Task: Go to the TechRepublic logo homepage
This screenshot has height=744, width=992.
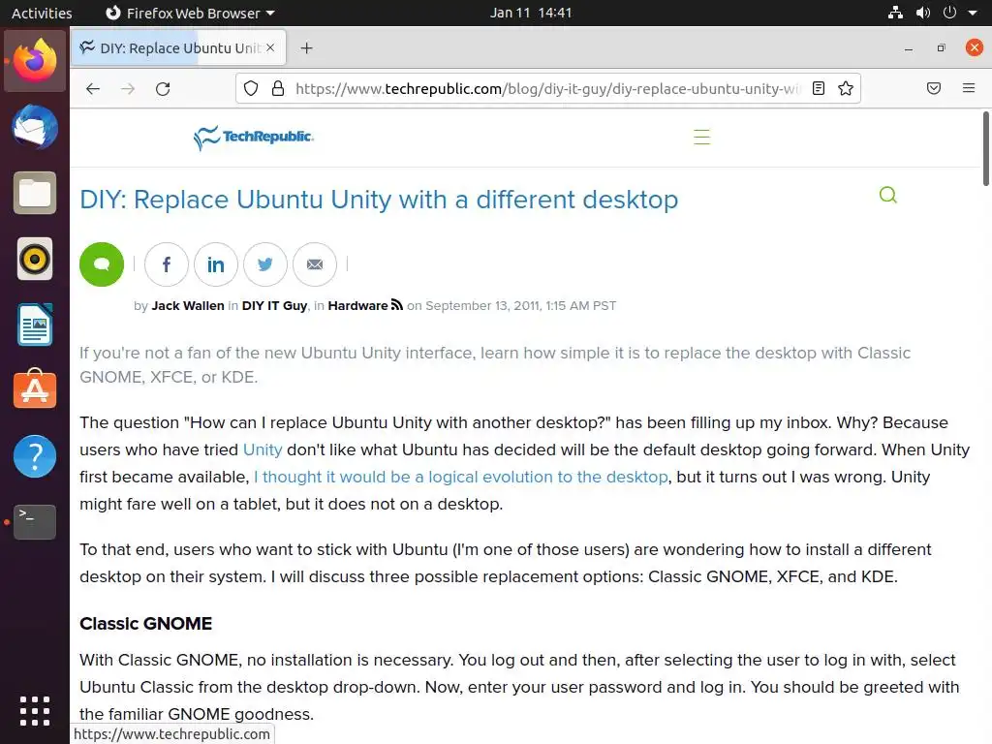Action: coord(254,138)
